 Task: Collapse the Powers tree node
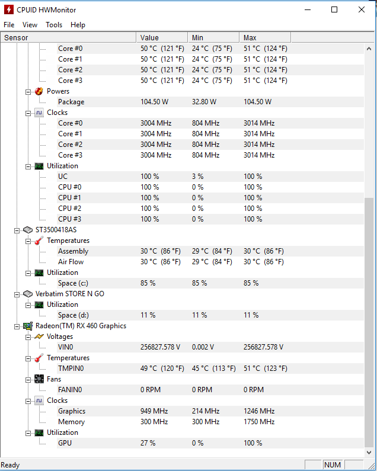point(28,91)
